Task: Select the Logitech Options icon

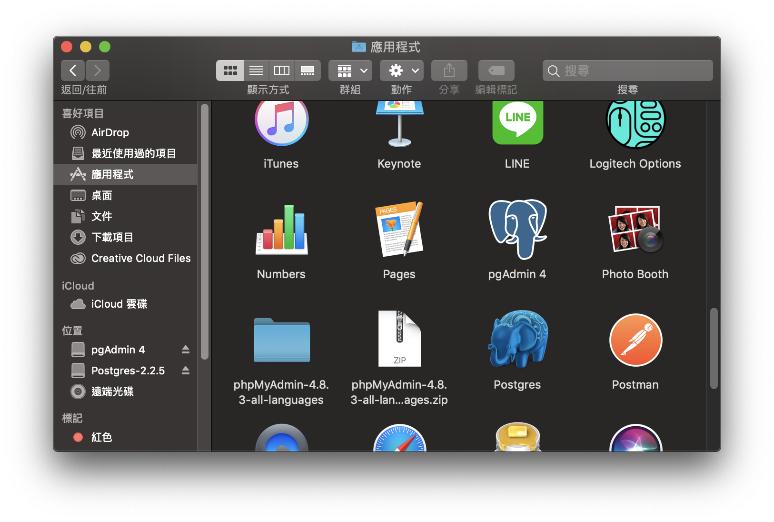Action: click(x=635, y=124)
